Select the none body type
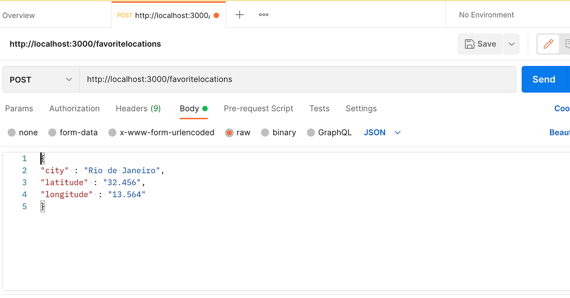 (12, 133)
